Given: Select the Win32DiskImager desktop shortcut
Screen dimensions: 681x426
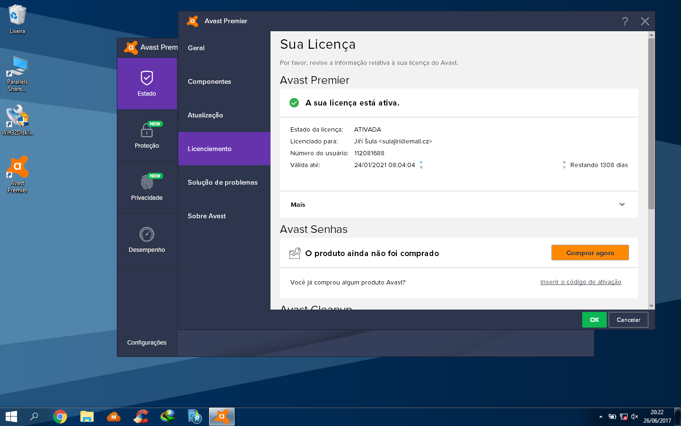Looking at the screenshot, I should (x=17, y=120).
